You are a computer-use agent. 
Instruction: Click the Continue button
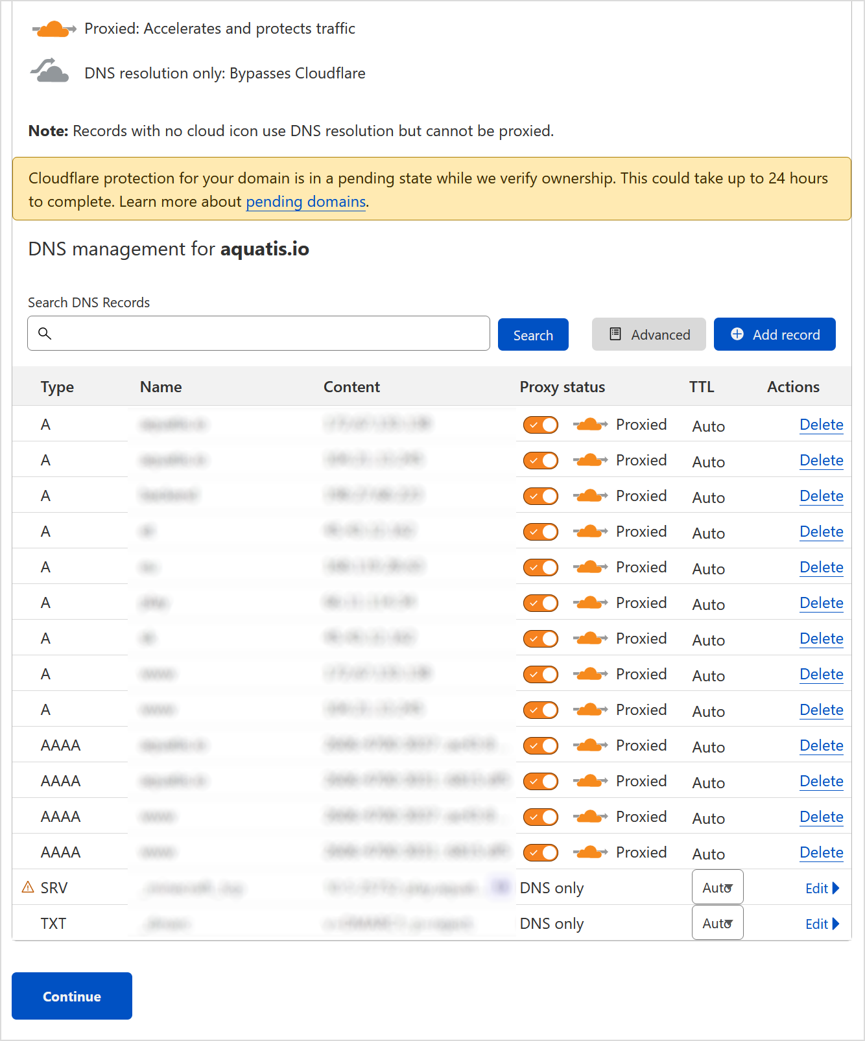click(x=72, y=996)
